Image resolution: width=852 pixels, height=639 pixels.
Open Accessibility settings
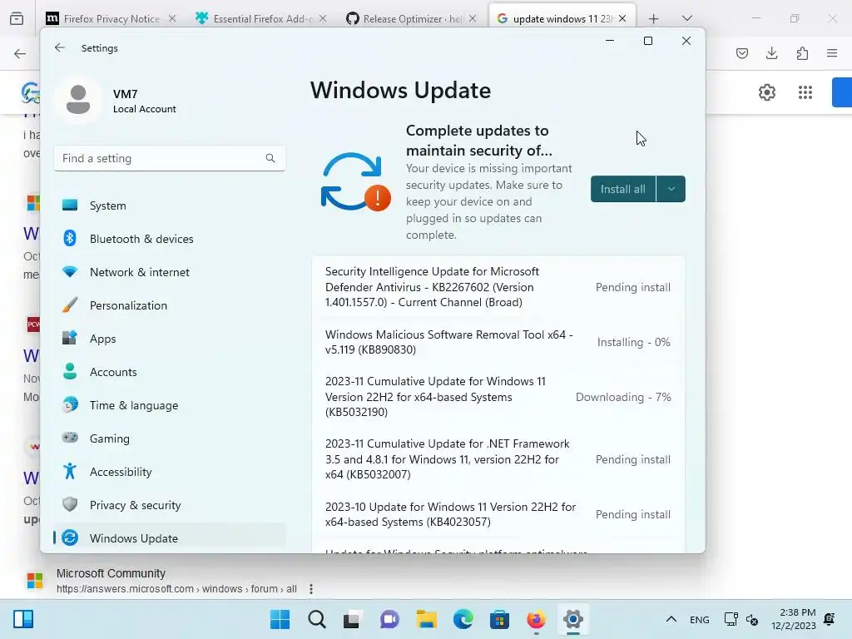(x=170, y=472)
